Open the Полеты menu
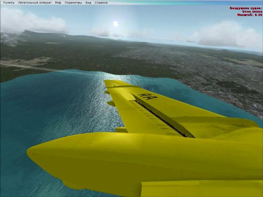This screenshot has width=263, height=197. [x=8, y=2]
